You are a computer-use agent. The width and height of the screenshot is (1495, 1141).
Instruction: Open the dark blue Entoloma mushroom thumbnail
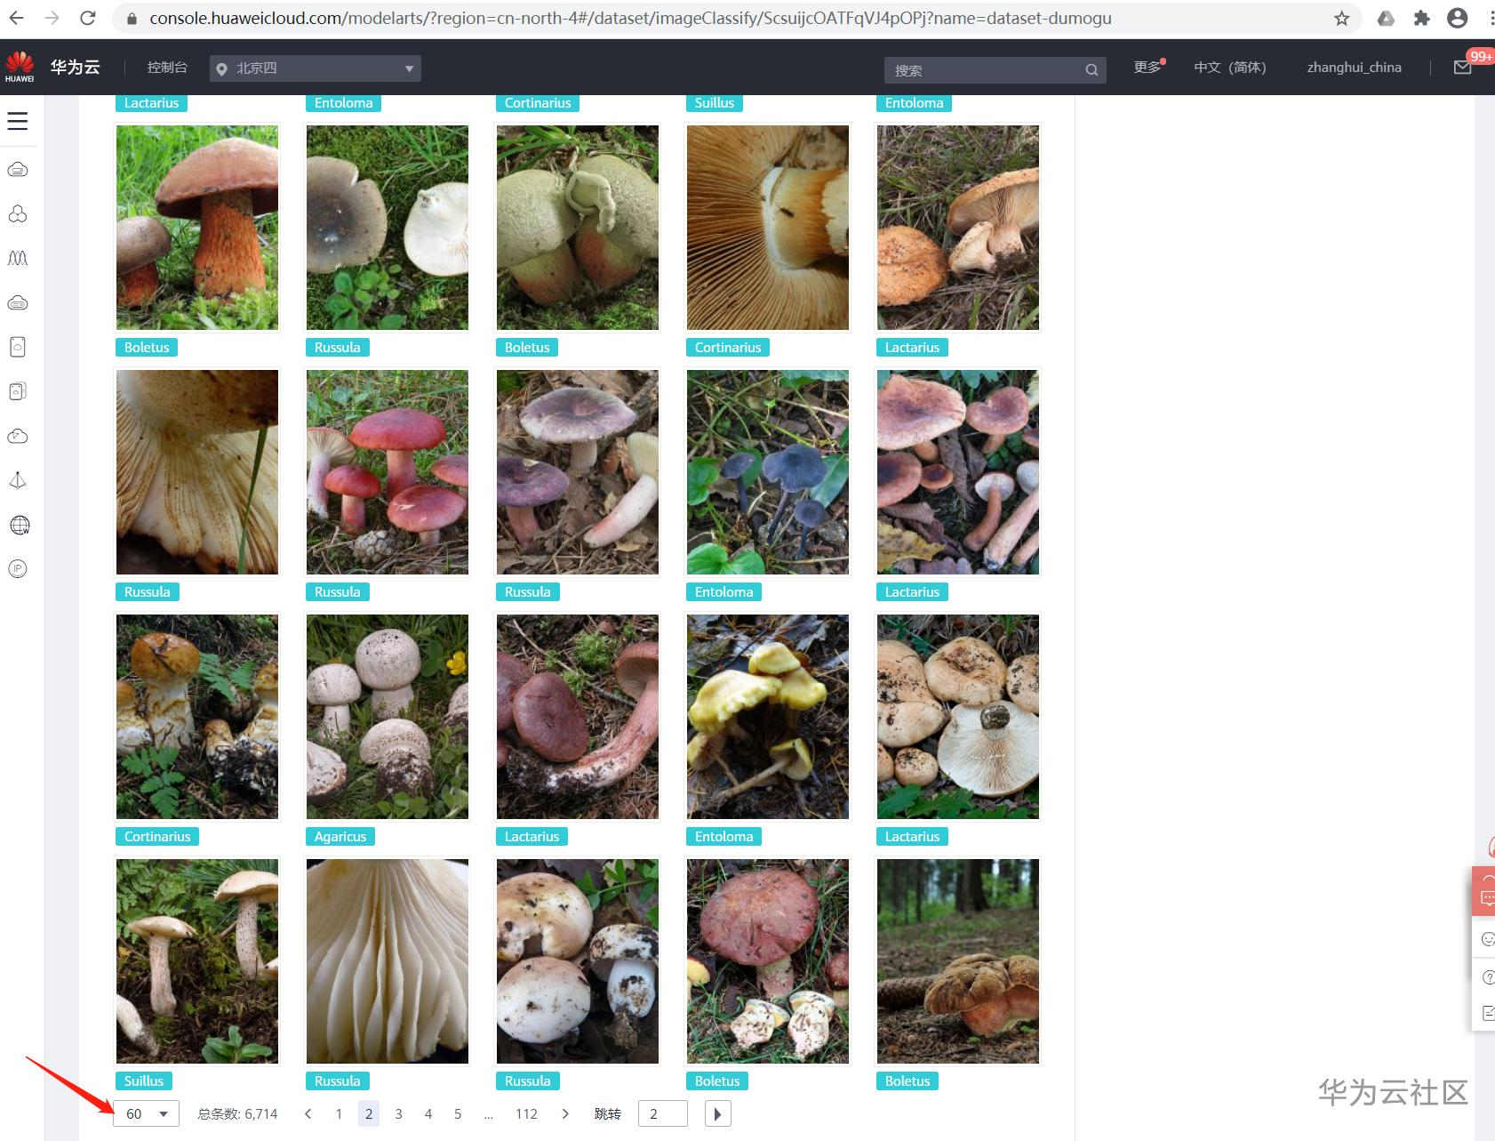768,472
